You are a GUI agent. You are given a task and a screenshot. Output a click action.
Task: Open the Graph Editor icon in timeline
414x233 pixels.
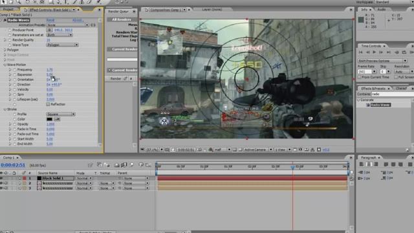(148, 165)
